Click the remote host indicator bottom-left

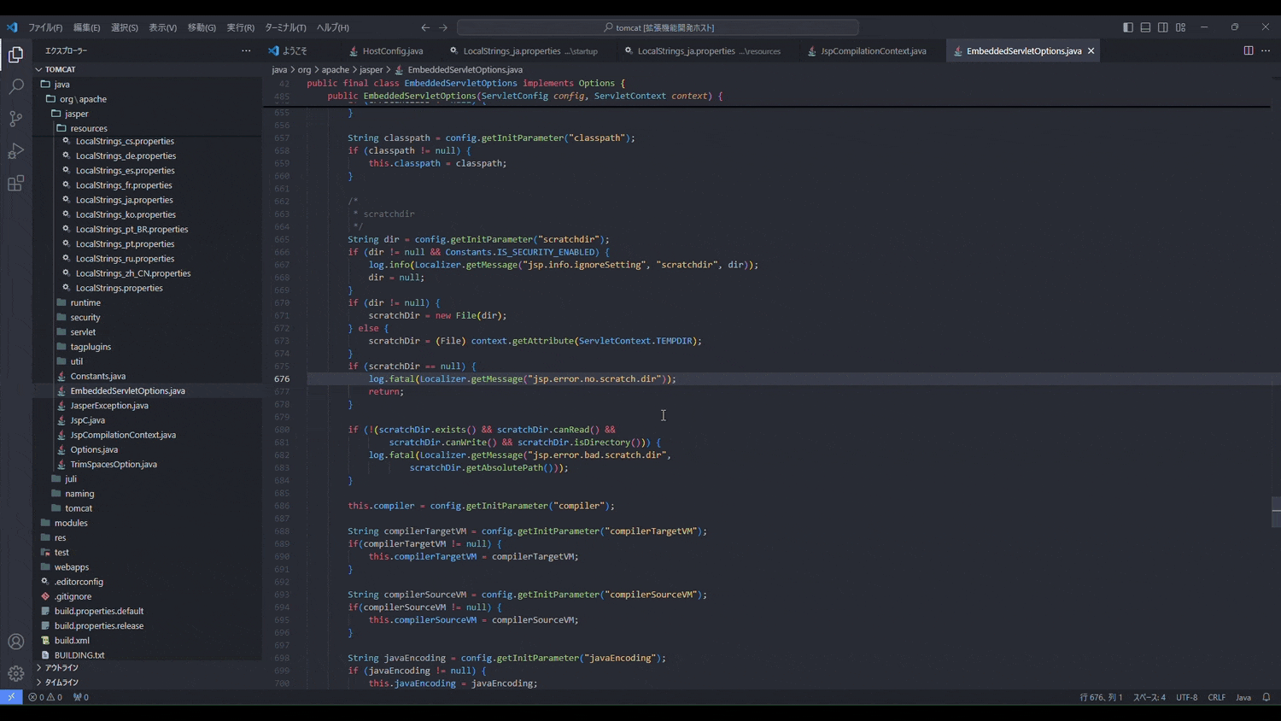click(x=10, y=697)
